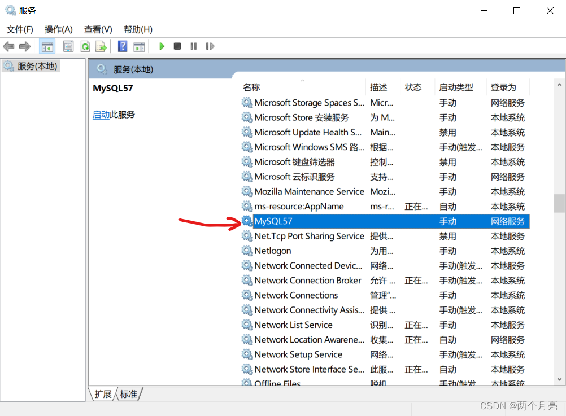
Task: Maximize the 服务 window
Action: [x=517, y=11]
